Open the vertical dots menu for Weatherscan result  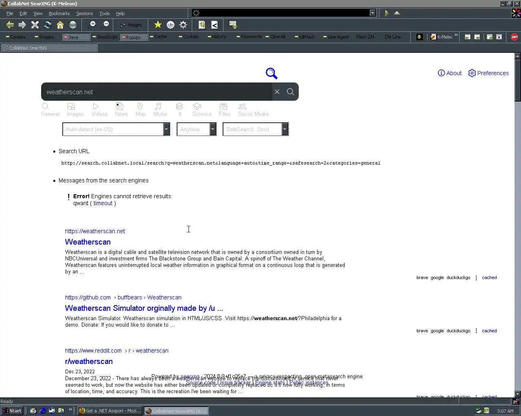(x=476, y=278)
